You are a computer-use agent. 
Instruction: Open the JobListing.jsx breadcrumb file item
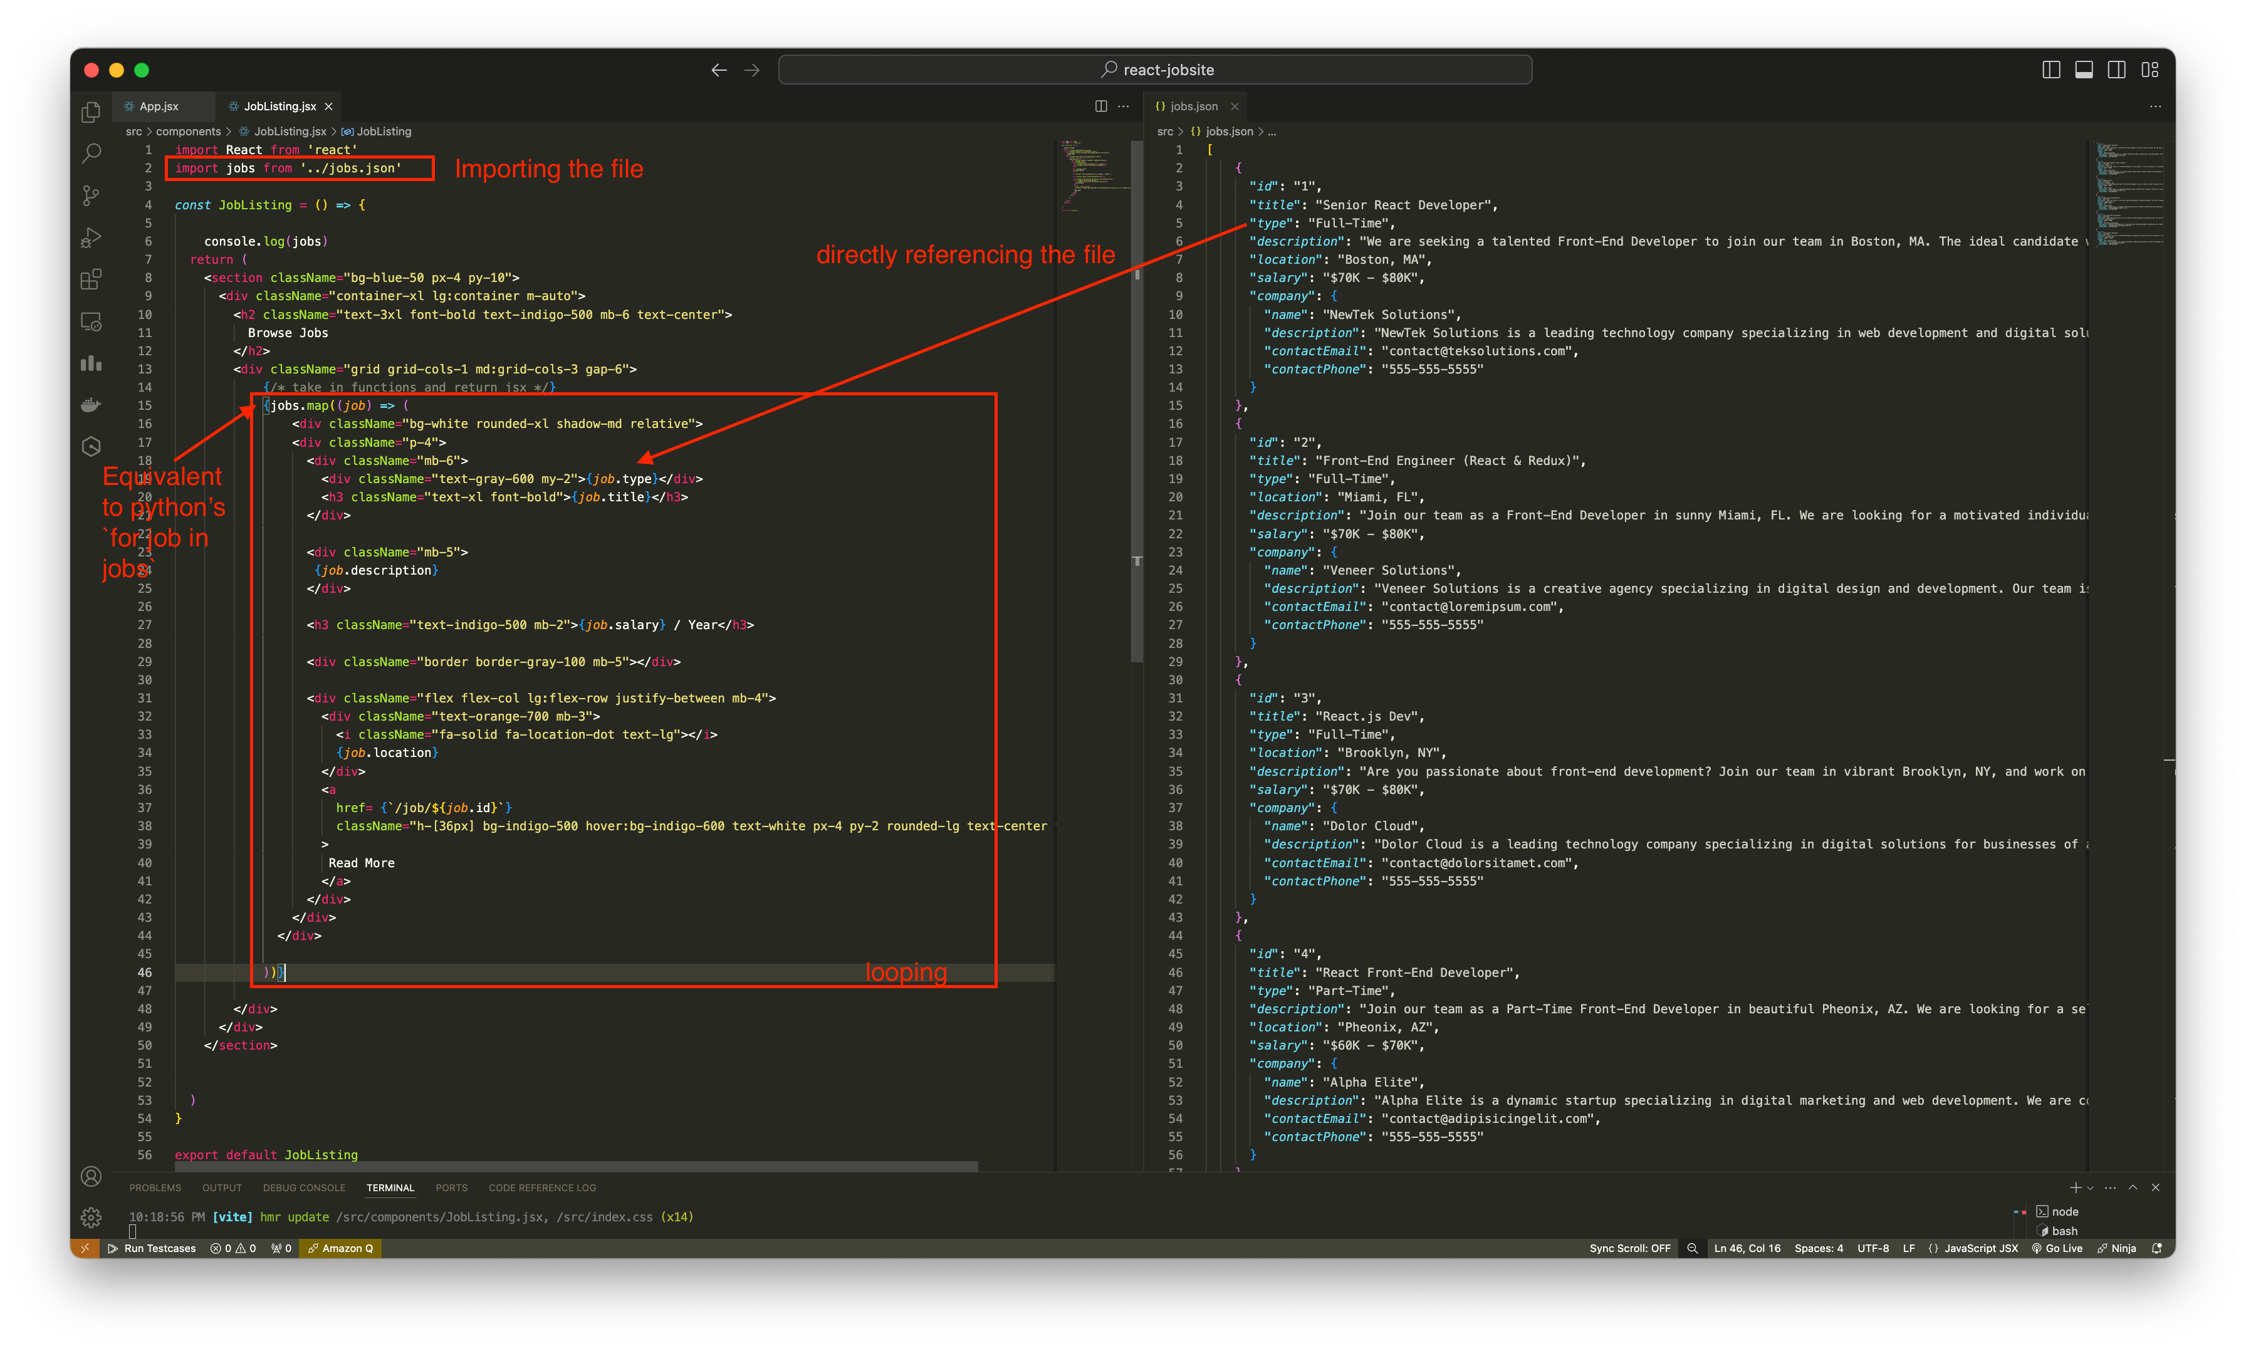click(282, 132)
